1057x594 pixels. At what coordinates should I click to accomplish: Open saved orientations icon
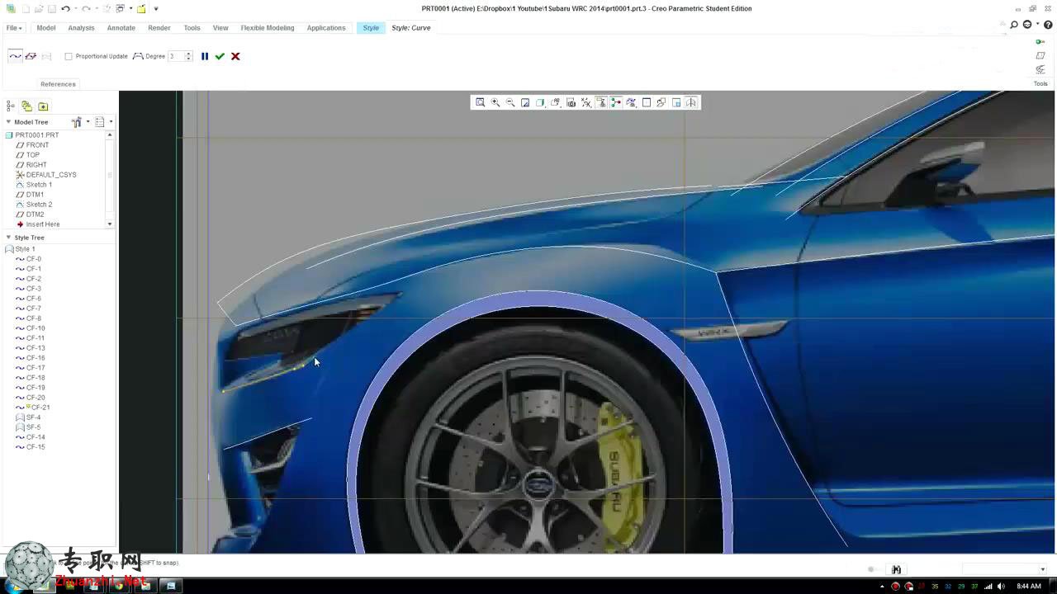coord(556,102)
